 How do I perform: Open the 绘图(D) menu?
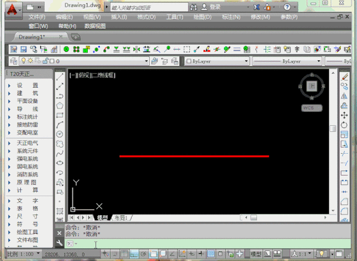(203, 17)
